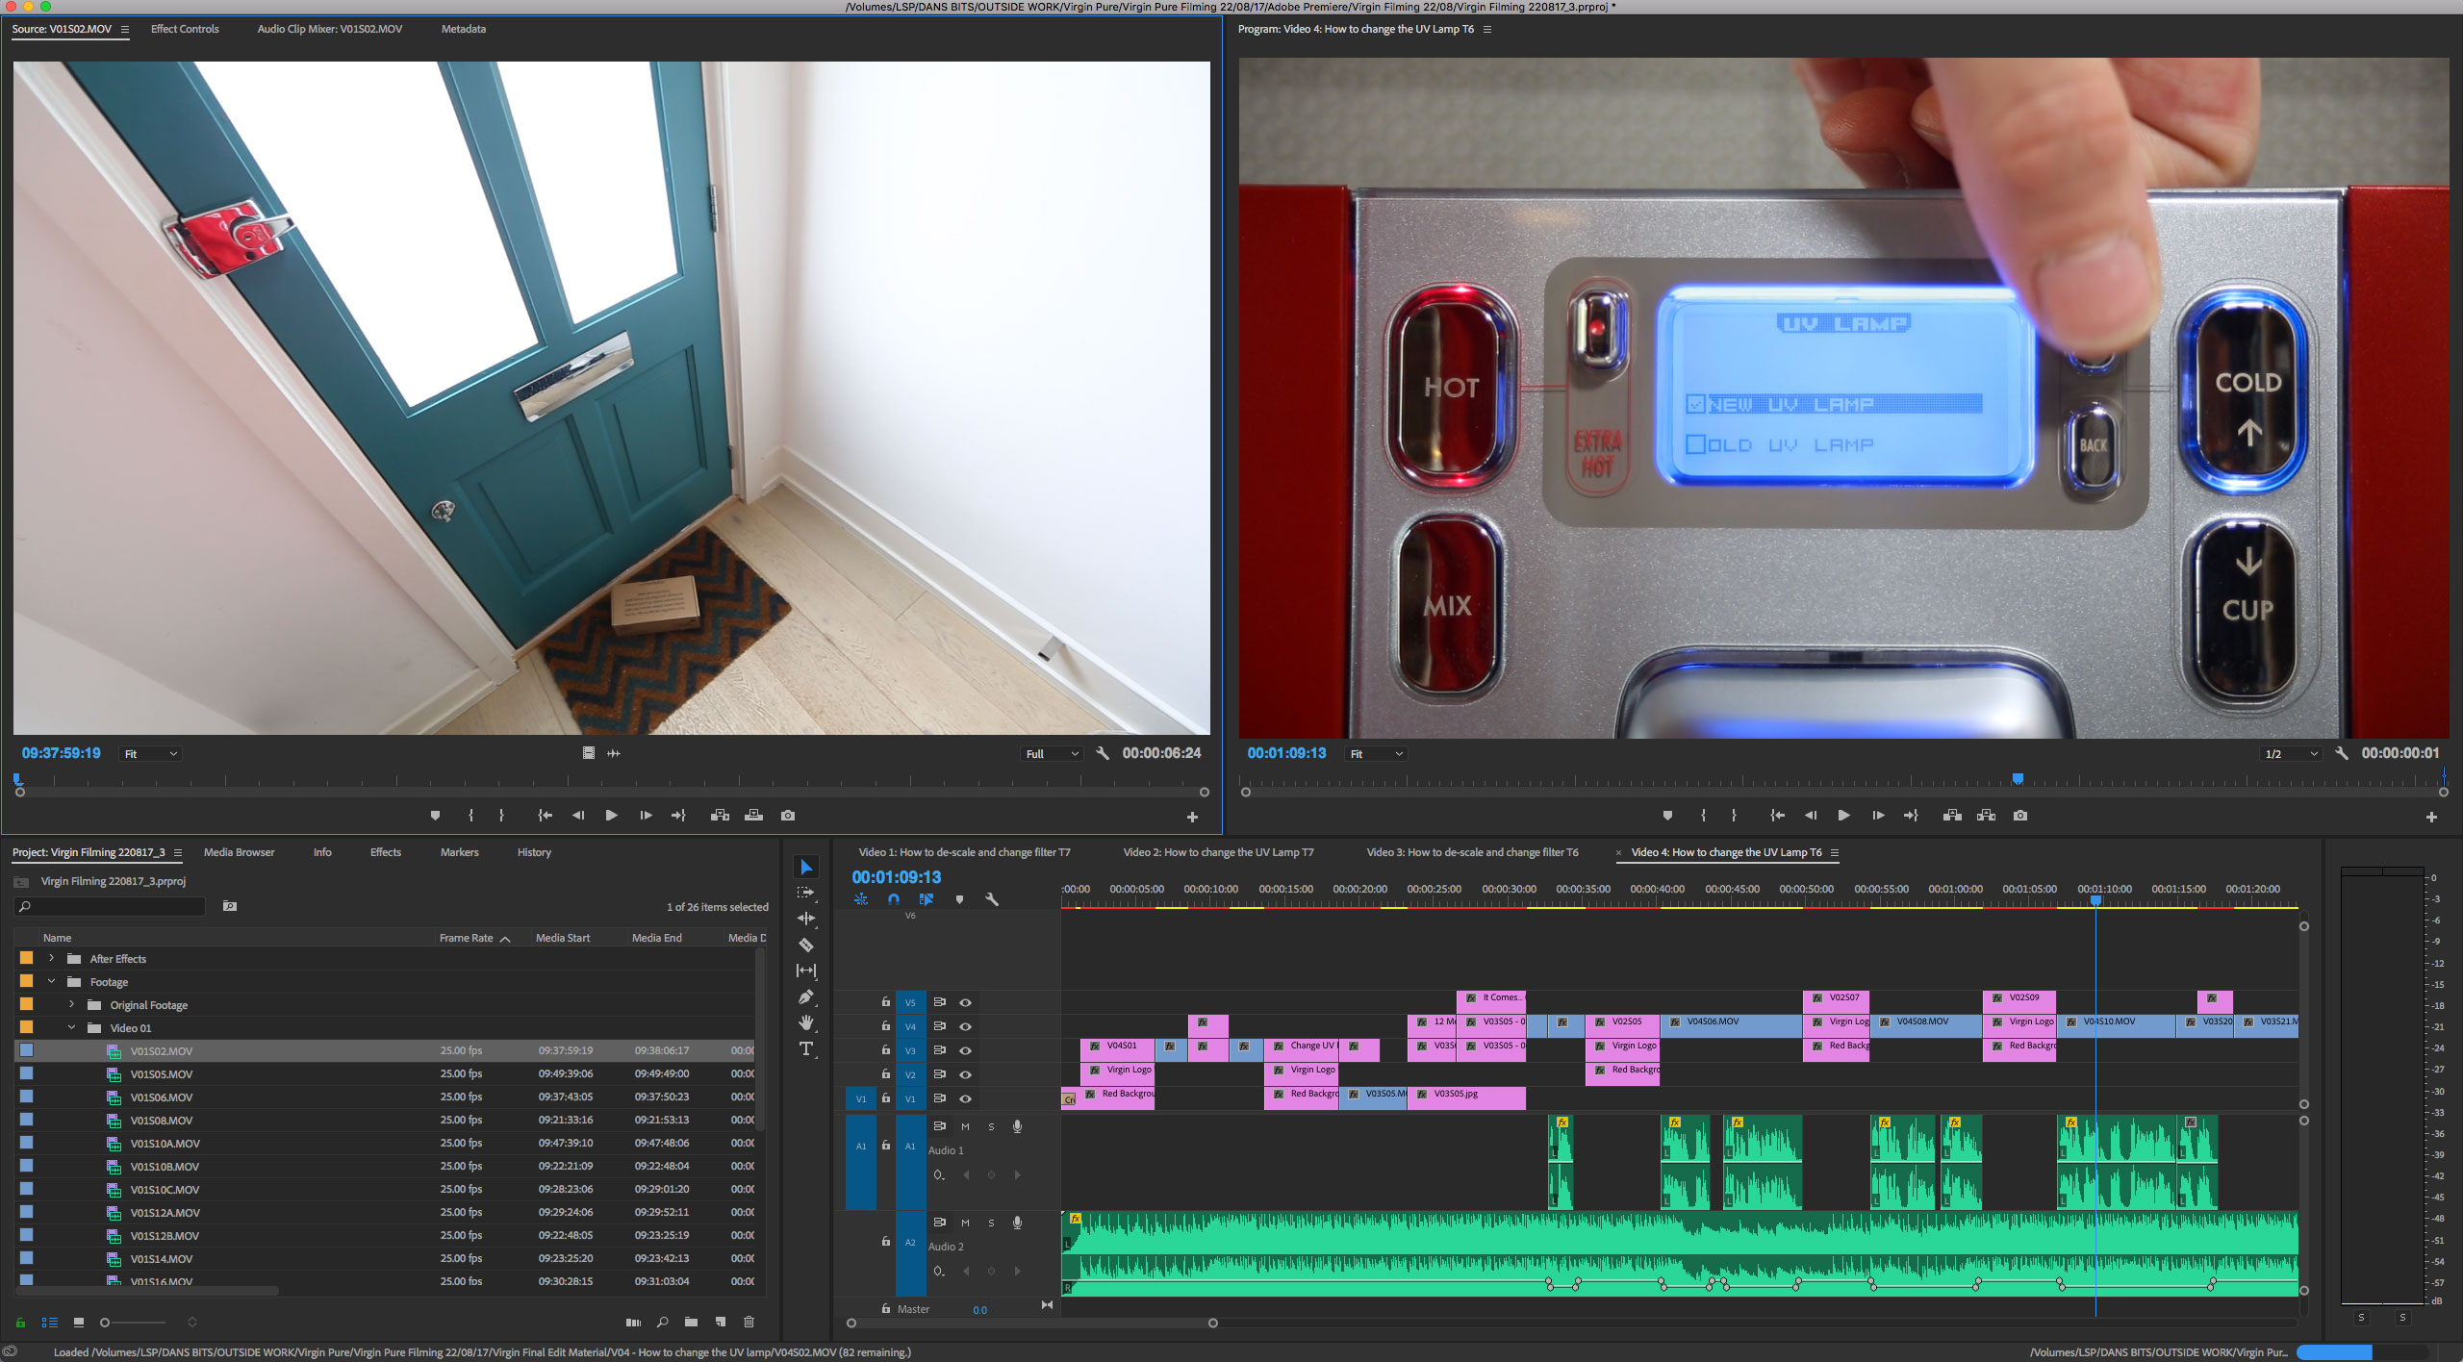Click the trash Clear icon in Project panel
Screen dimensions: 2463x1362
[x=749, y=1323]
